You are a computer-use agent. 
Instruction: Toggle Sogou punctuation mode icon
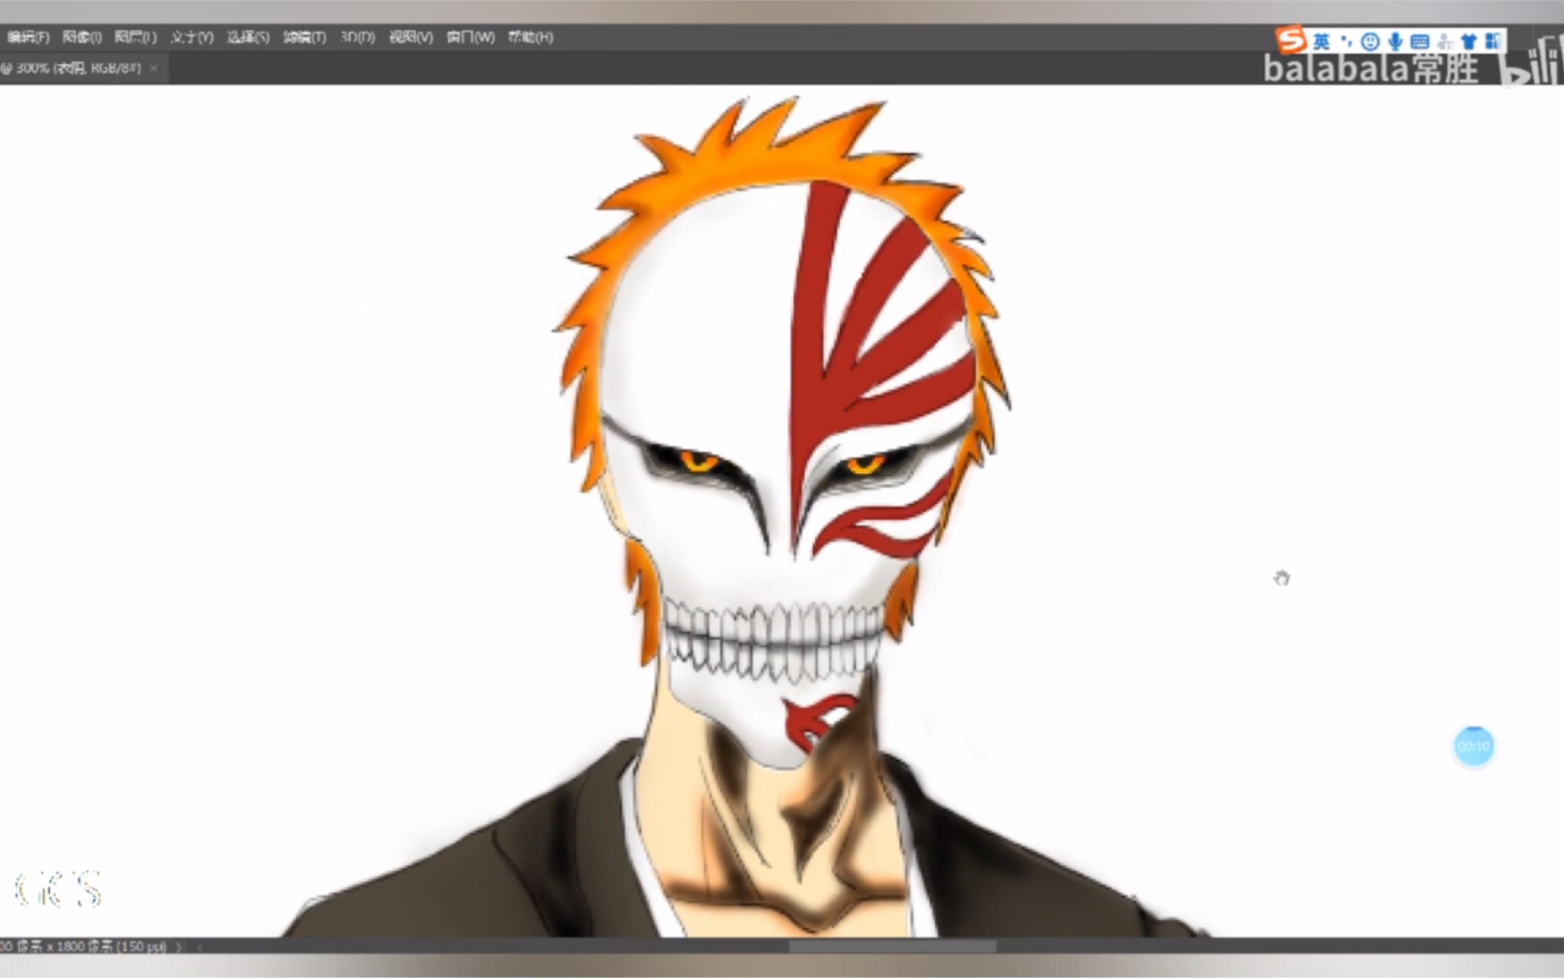click(1347, 41)
